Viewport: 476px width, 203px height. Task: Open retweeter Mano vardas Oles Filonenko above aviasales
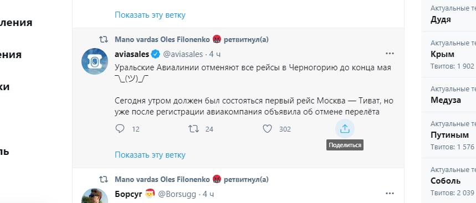162,40
